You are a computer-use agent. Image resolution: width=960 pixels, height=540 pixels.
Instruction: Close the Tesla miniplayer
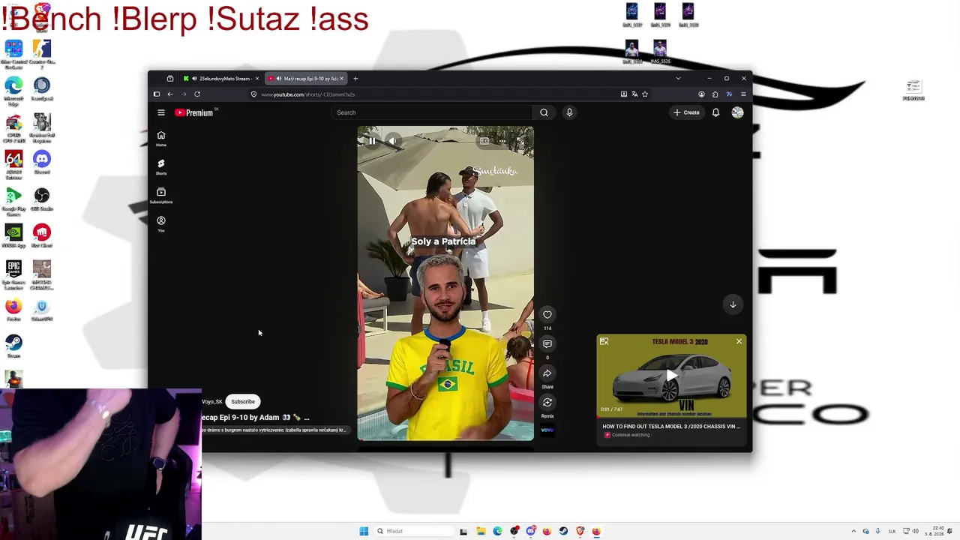pyautogui.click(x=739, y=342)
